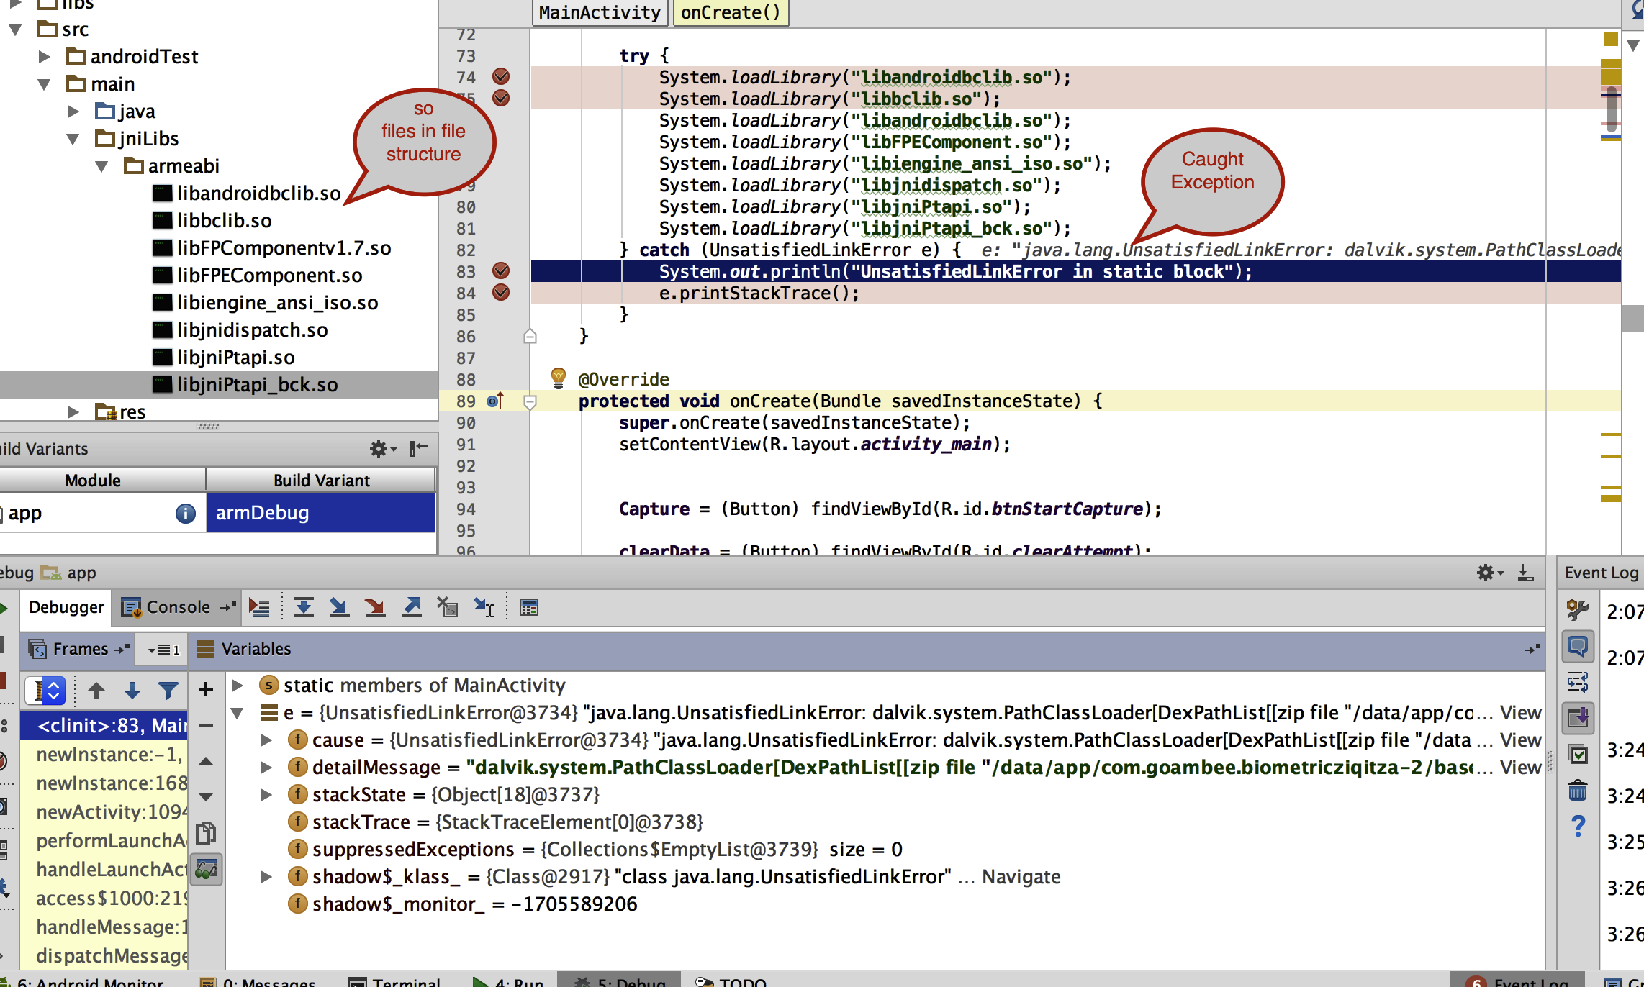The image size is (1644, 987).
Task: Click the Force Step Into red arrow icon
Action: (x=374, y=608)
